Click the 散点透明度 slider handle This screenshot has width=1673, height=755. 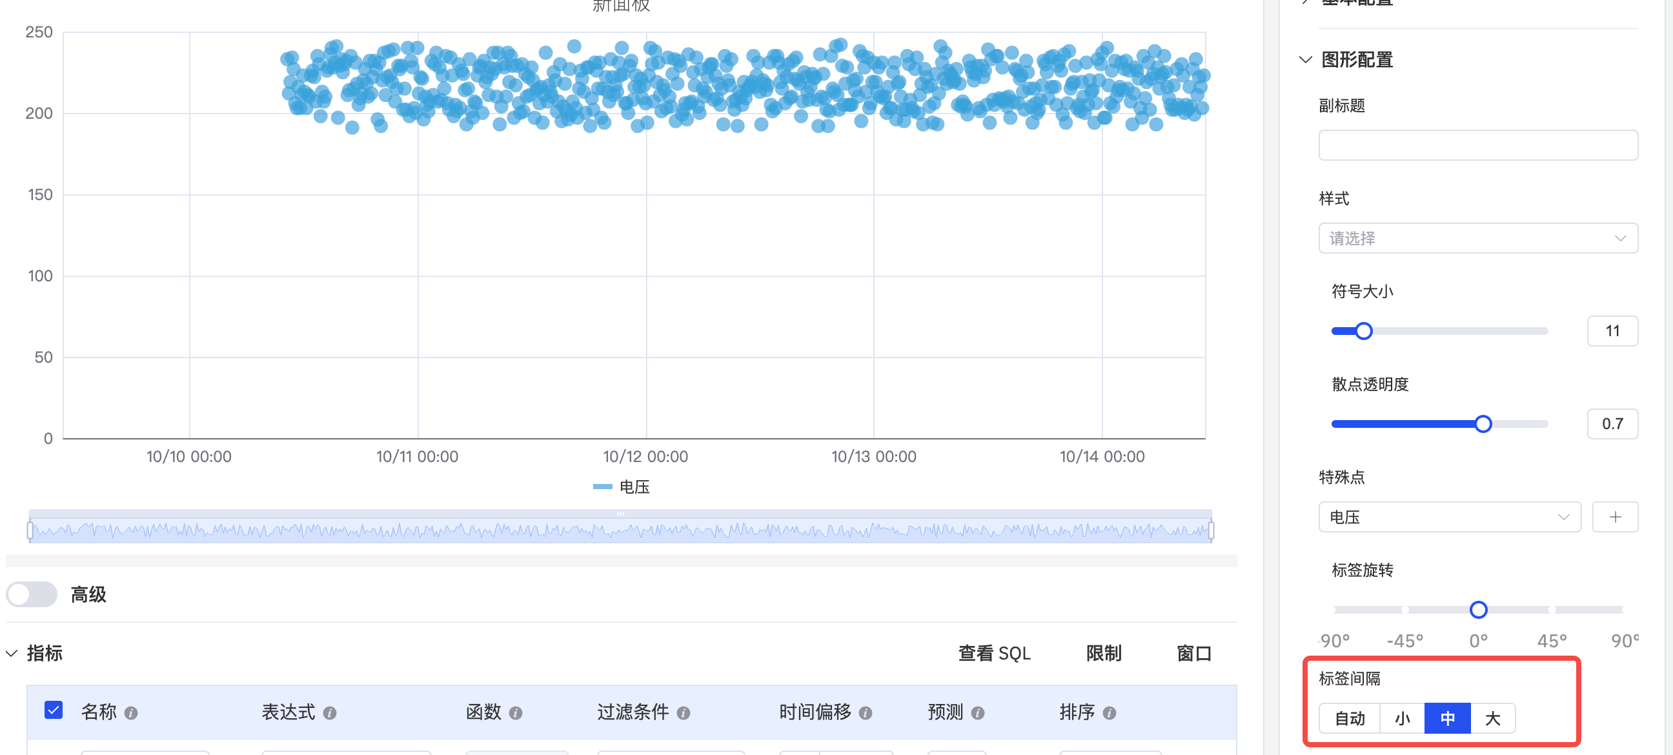point(1483,424)
